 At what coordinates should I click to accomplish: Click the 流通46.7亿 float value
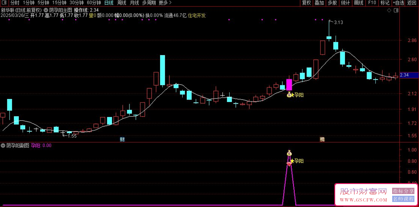(x=175, y=15)
